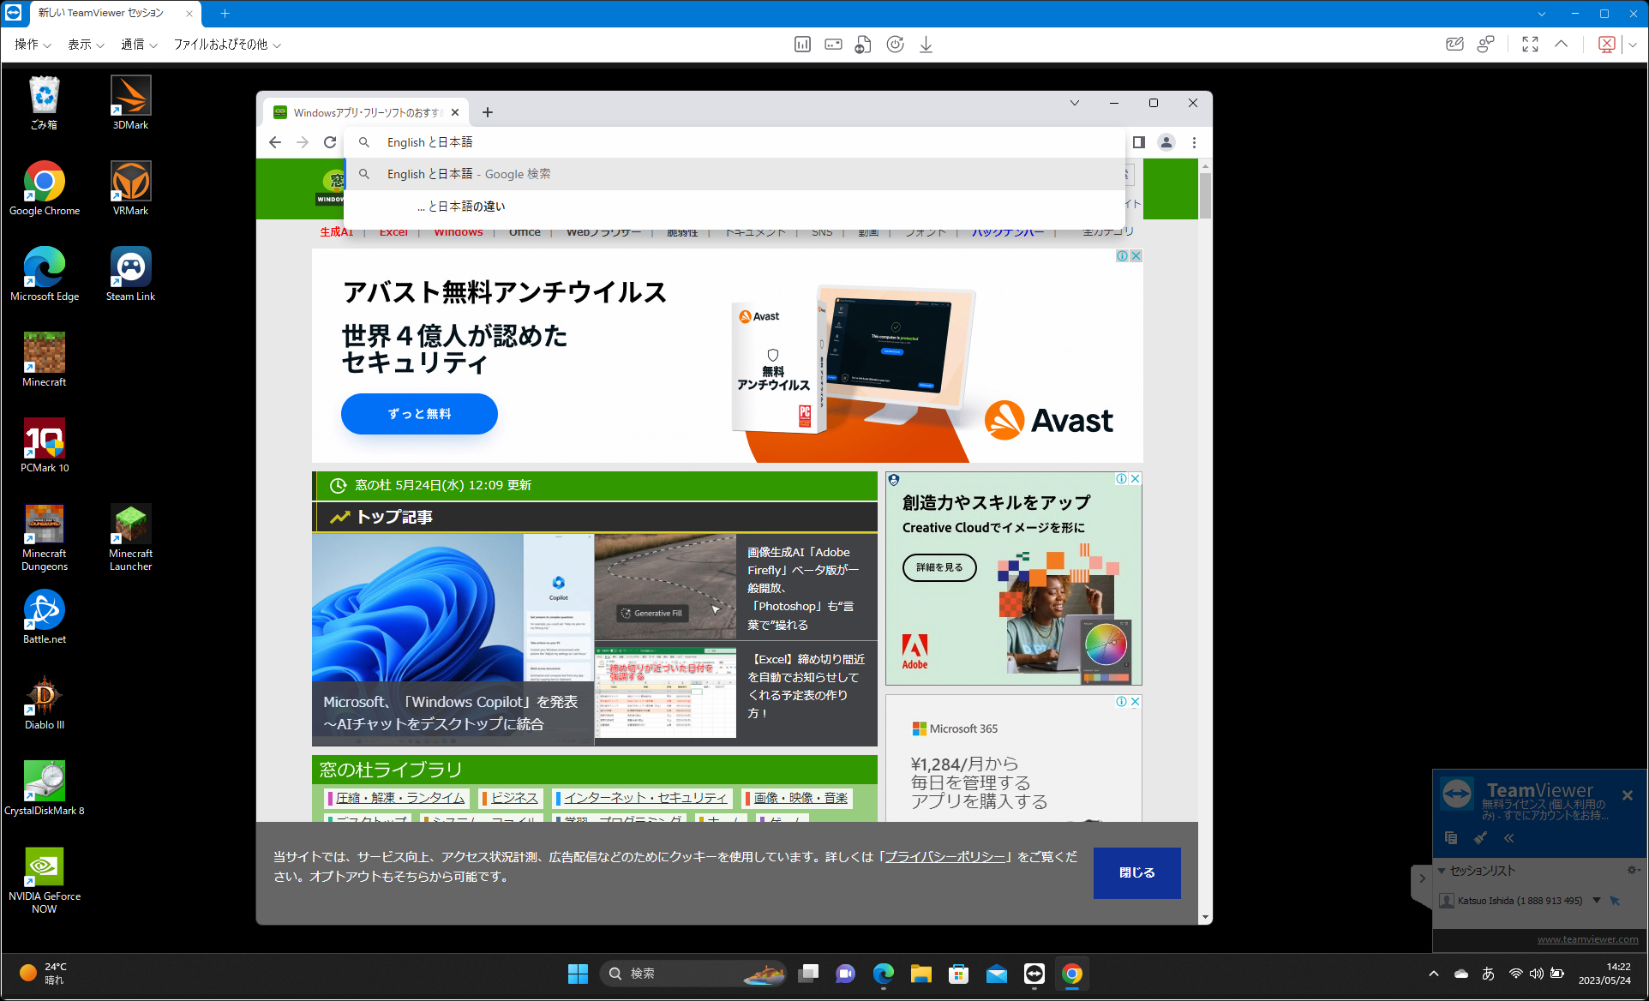Enter full screen via the expand icon

click(x=1530, y=44)
